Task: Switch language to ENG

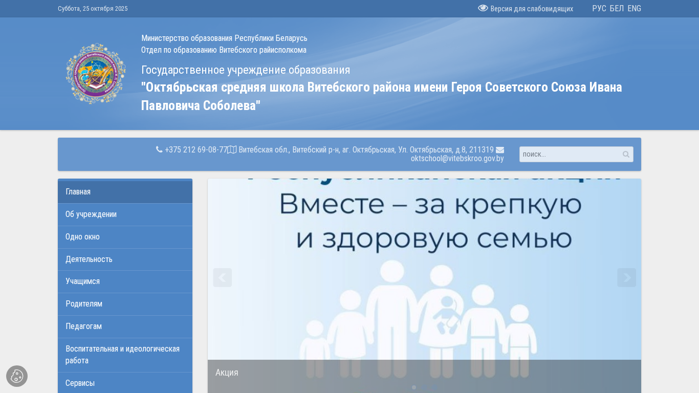Action: tap(635, 9)
